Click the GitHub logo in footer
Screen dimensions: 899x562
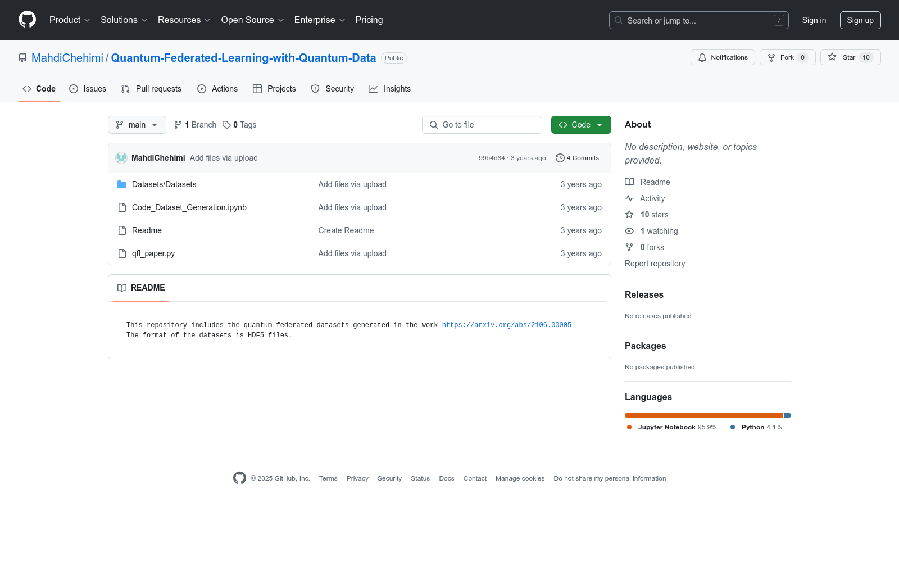tap(239, 478)
